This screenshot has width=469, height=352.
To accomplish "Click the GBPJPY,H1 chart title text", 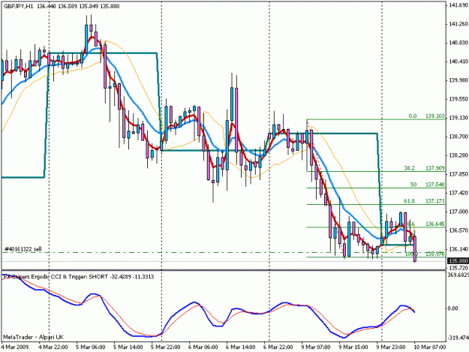I will (19, 6).
